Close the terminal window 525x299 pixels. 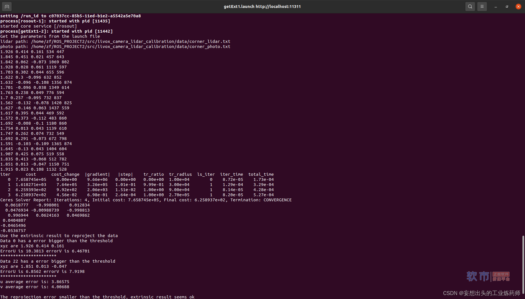pyautogui.click(x=518, y=7)
